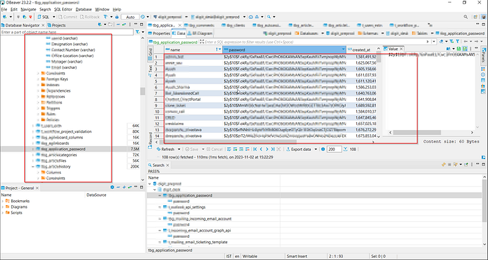Click the Export data button

point(299,149)
